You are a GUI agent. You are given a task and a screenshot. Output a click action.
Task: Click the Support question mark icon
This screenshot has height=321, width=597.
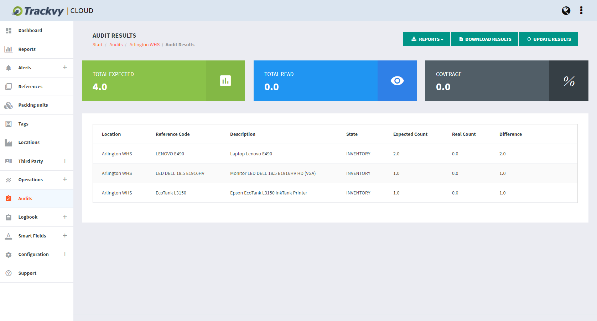(9, 273)
